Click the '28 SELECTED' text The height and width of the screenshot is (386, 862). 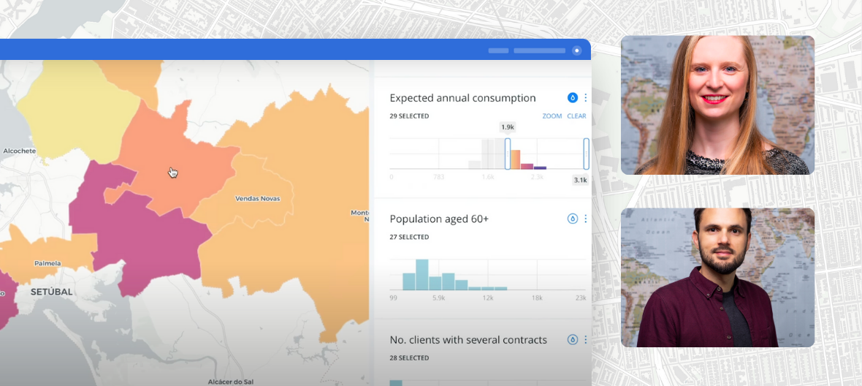(x=410, y=358)
